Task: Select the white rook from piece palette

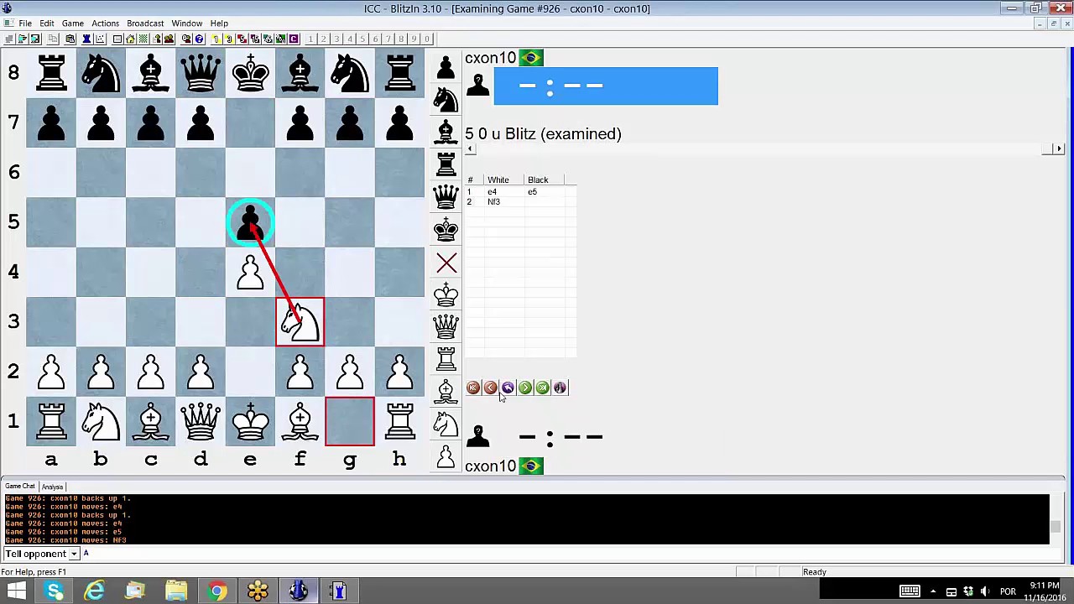Action: click(446, 359)
